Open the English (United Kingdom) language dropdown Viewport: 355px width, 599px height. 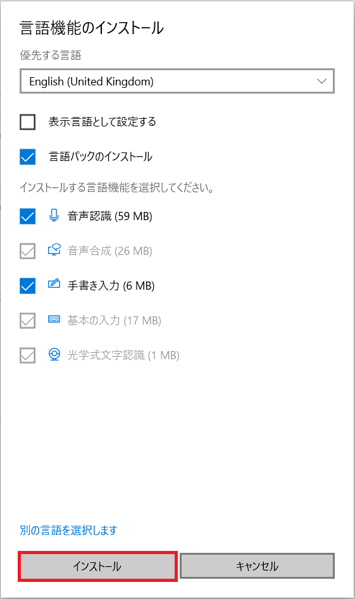(x=177, y=81)
